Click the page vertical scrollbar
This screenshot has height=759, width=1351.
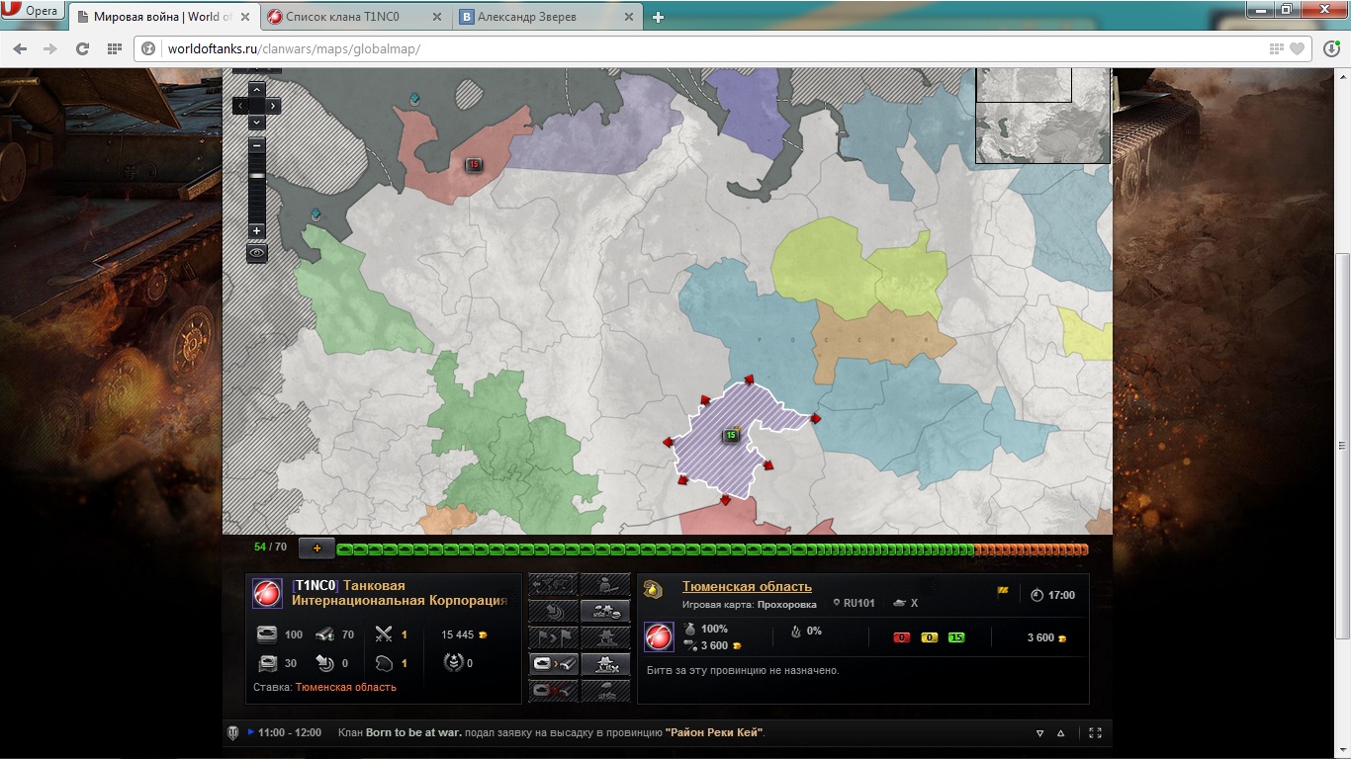tap(1342, 445)
